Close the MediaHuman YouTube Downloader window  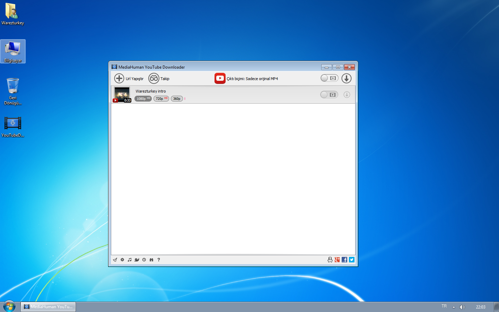click(349, 67)
